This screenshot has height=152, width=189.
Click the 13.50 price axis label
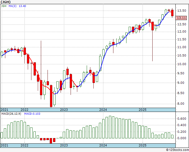click(182, 11)
